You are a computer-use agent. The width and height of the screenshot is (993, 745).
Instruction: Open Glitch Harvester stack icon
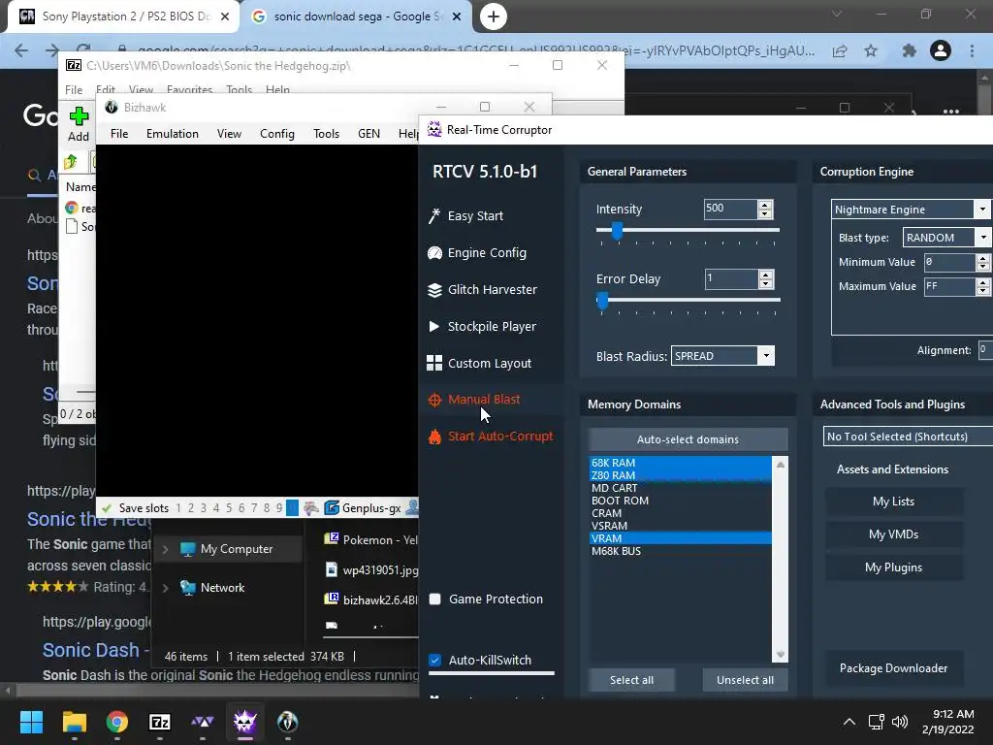(434, 289)
